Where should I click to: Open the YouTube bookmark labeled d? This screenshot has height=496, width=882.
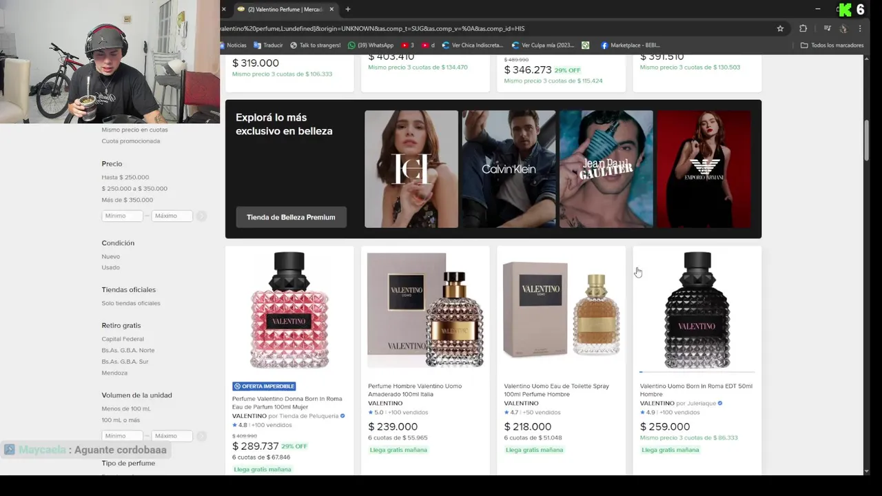[x=428, y=45]
